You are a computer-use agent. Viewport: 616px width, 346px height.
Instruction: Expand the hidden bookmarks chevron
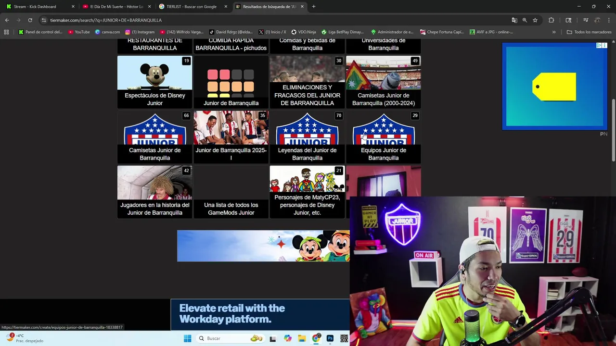tap(554, 32)
